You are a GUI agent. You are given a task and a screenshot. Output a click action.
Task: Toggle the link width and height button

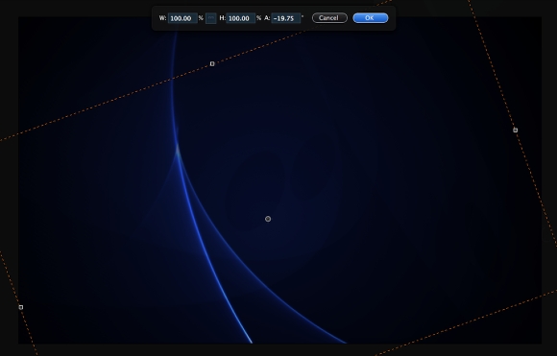tap(211, 18)
